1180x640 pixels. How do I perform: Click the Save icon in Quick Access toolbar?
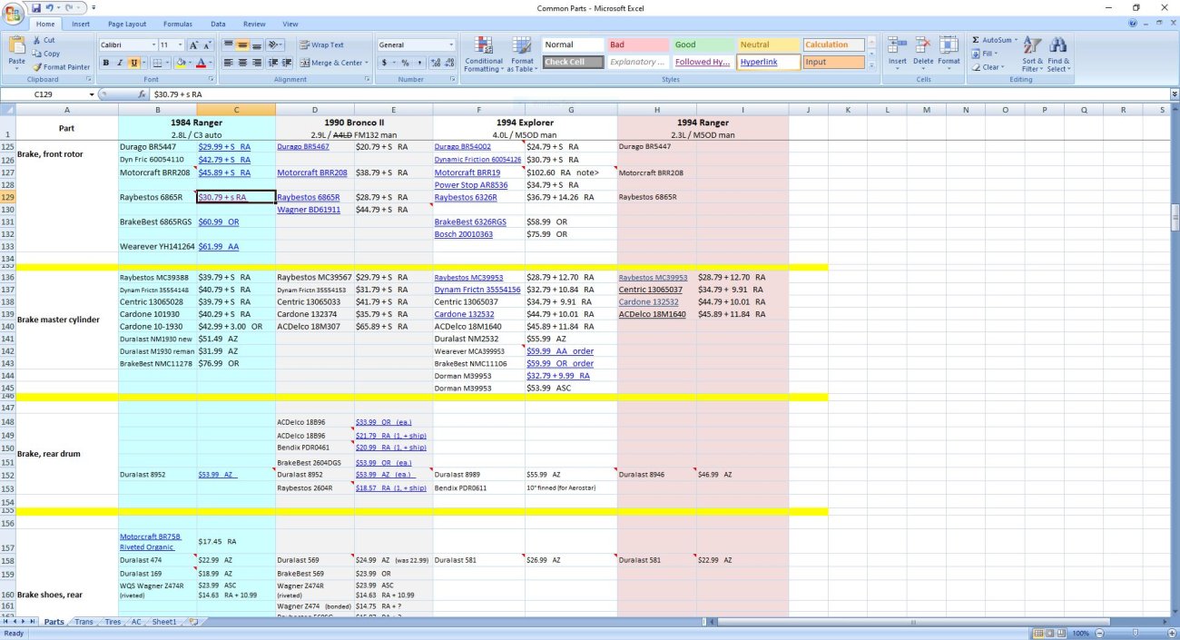click(36, 7)
